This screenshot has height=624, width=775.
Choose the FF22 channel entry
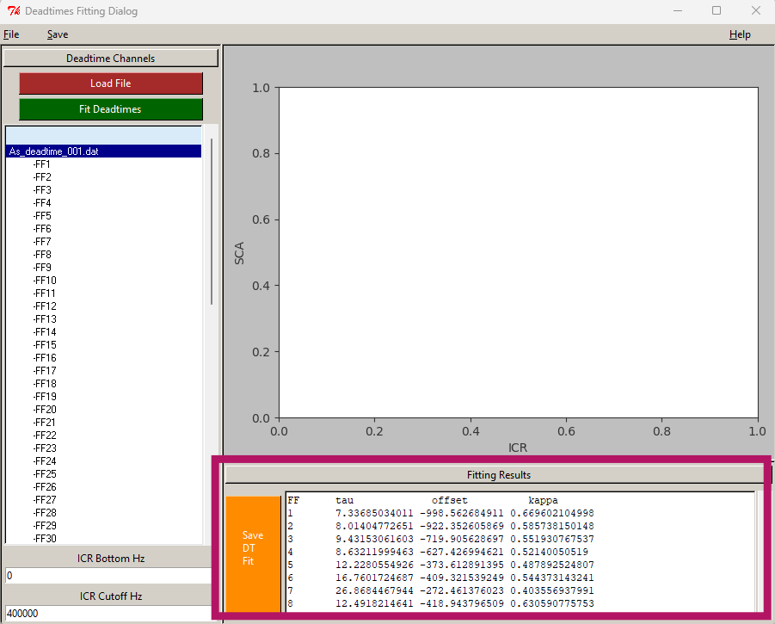point(45,436)
